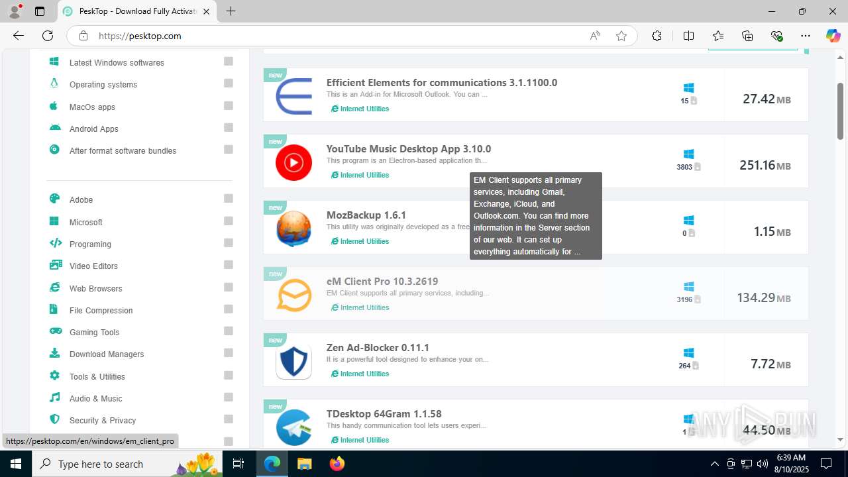Click the Download Managers arrow icon
Viewport: 848px width, 477px height.
pos(54,353)
